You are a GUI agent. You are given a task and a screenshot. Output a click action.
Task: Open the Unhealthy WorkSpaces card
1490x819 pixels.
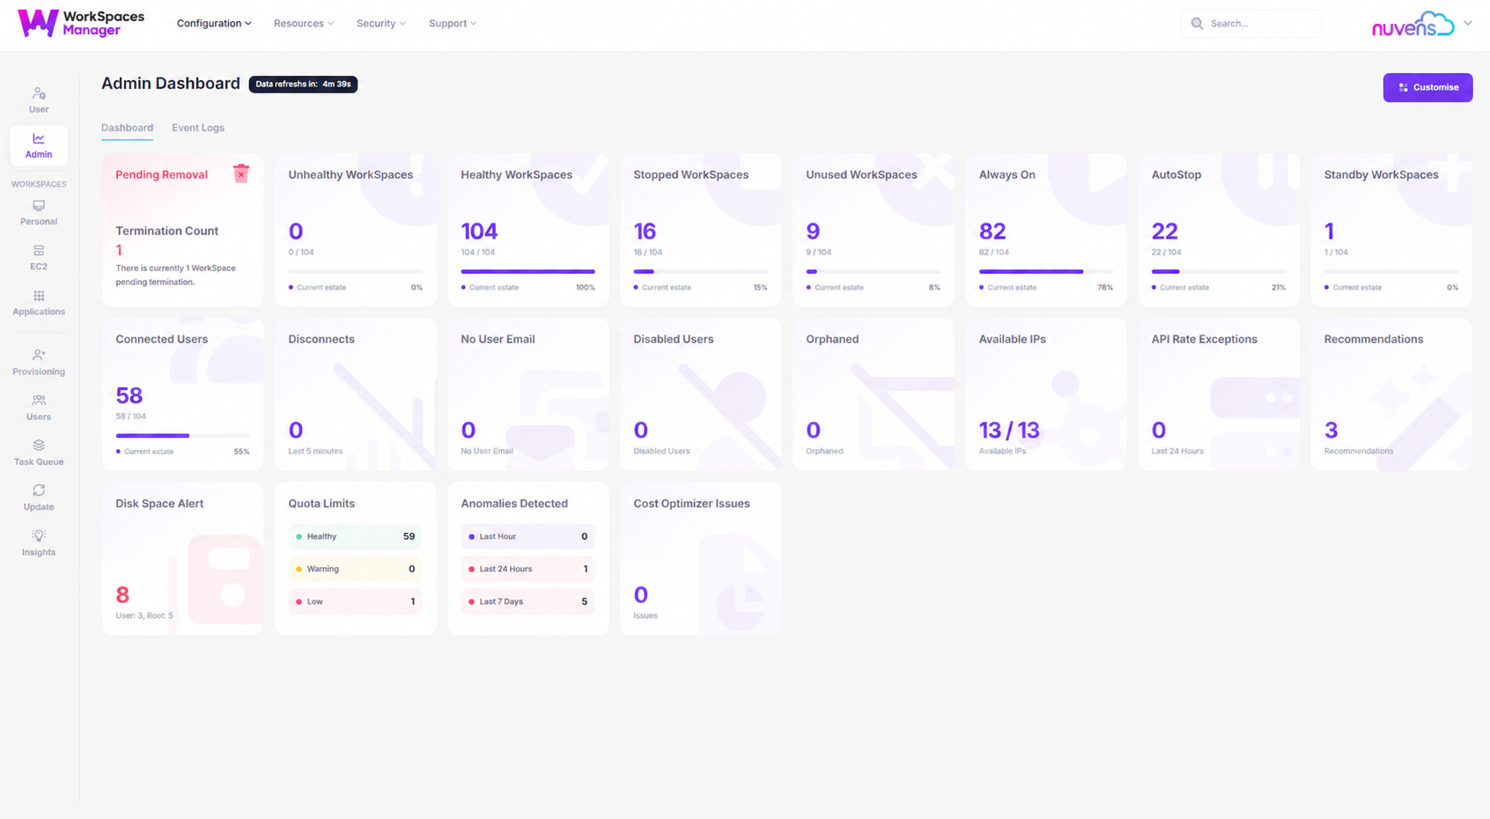click(x=355, y=230)
